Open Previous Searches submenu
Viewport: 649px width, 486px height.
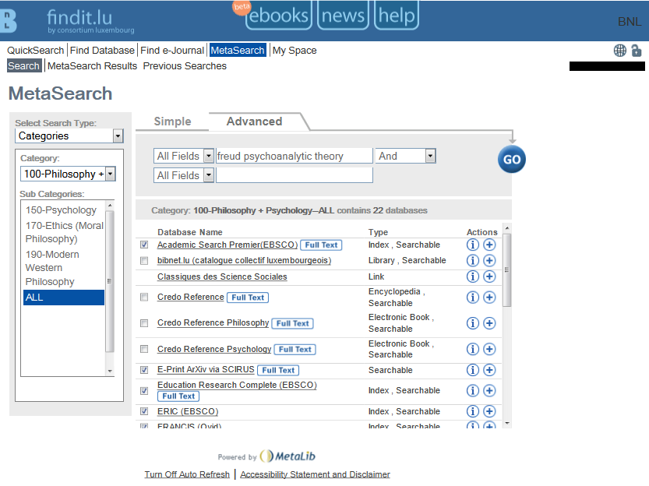click(x=185, y=66)
